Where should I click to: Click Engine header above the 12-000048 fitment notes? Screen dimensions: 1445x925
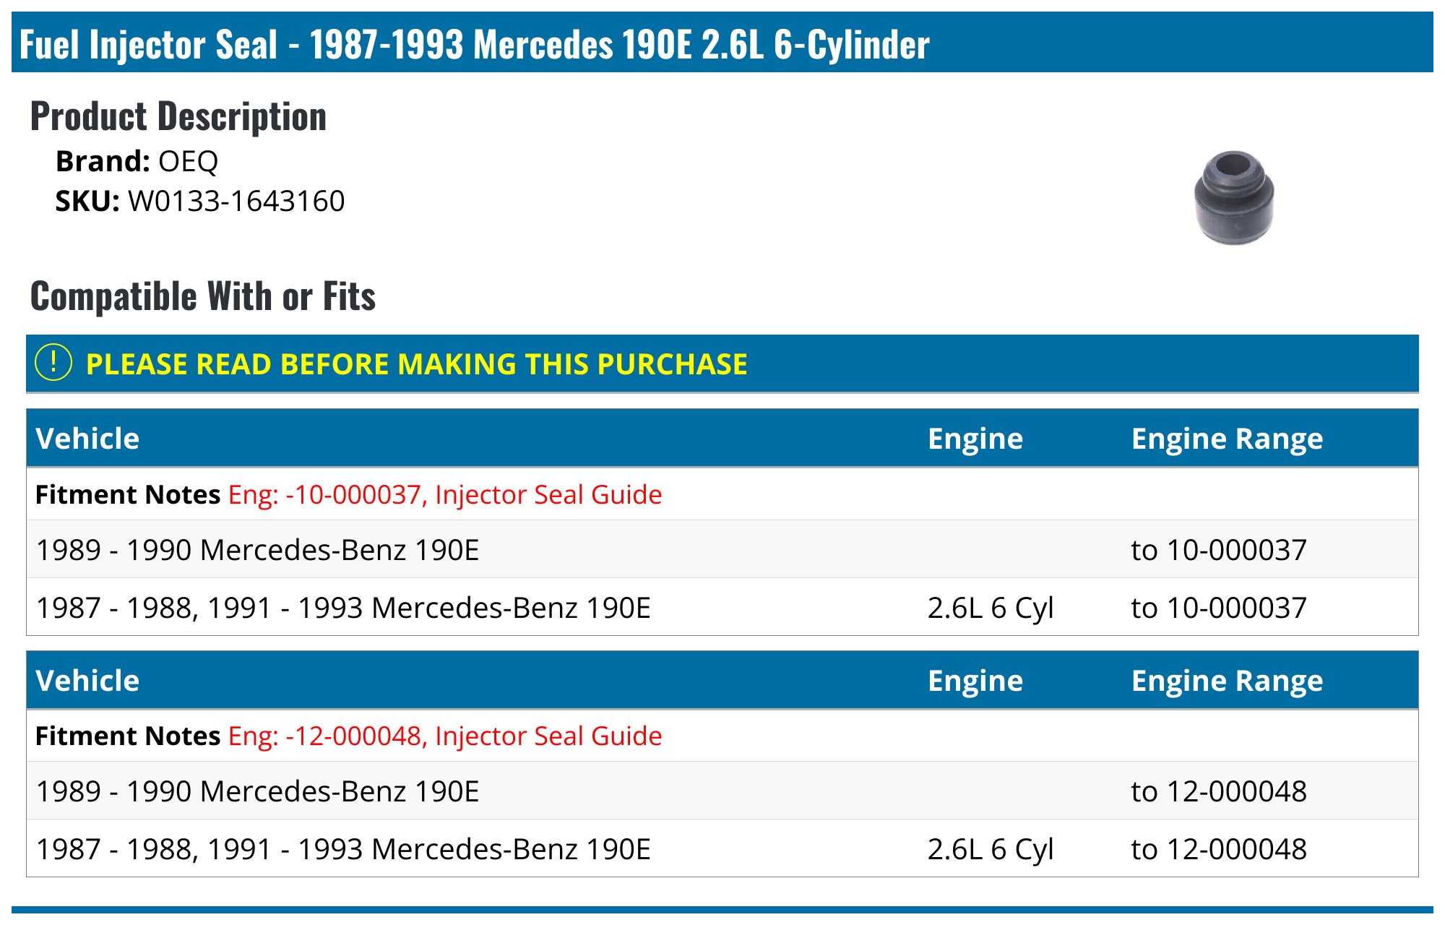[975, 681]
